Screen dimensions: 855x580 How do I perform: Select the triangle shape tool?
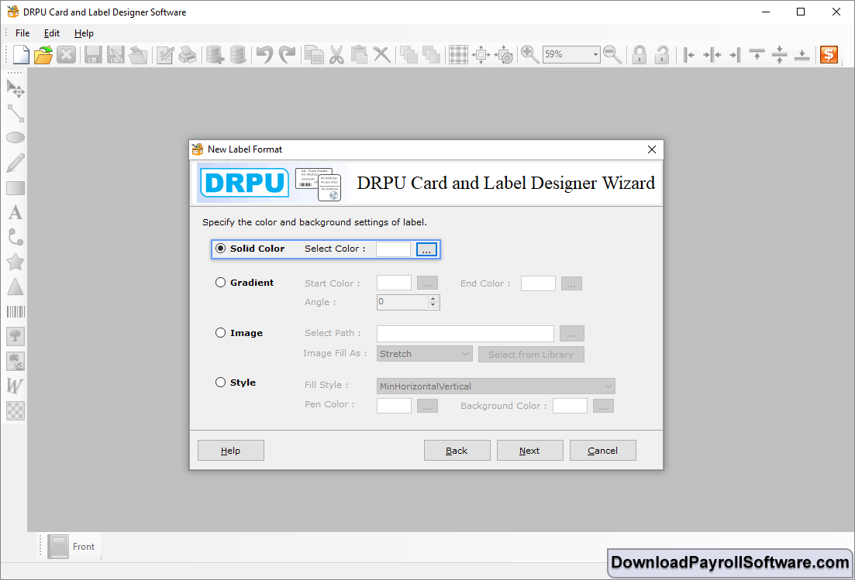coord(16,287)
